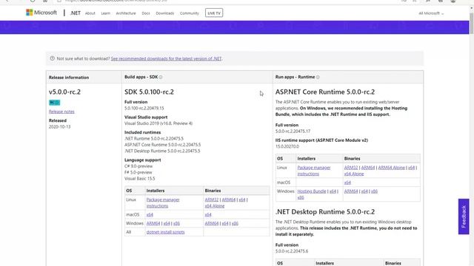Screen dimensions: 474x266
Task: Expand the All Microsoft dropdown
Action: click(x=431, y=13)
